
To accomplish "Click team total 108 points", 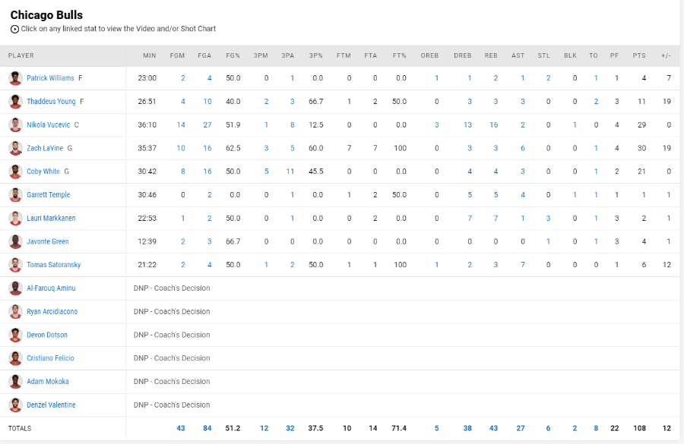I will pyautogui.click(x=639, y=428).
